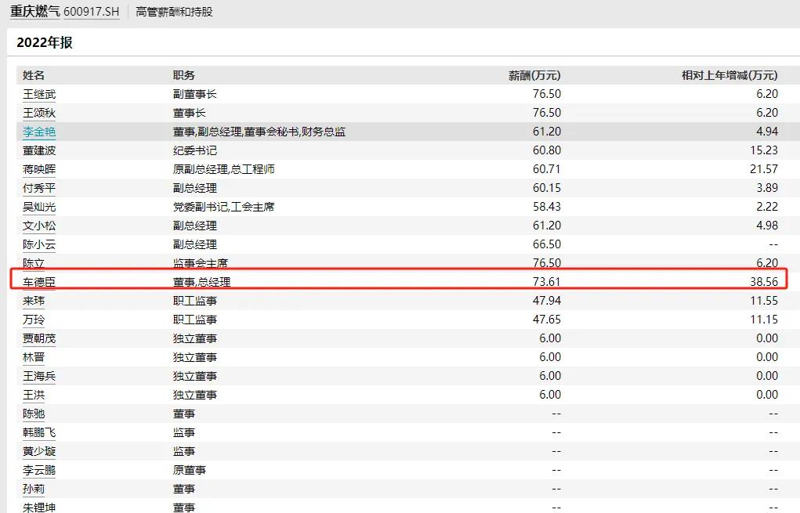Open executive profile 陈立
Screen dimensions: 800x513
34,263
